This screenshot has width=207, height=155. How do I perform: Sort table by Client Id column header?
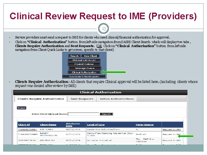pos(24,125)
